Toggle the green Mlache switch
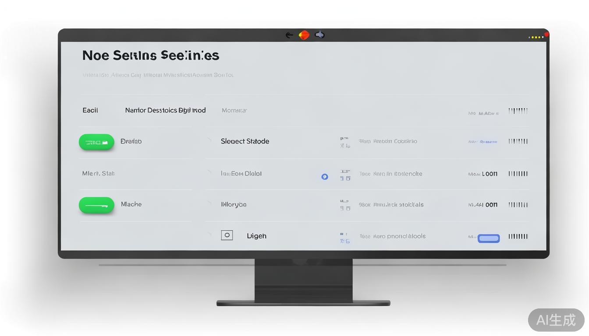Viewport: 589px width, 336px height. point(96,205)
